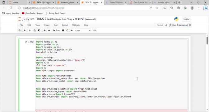Click the Trusted notebook indicator

(x=160, y=25)
